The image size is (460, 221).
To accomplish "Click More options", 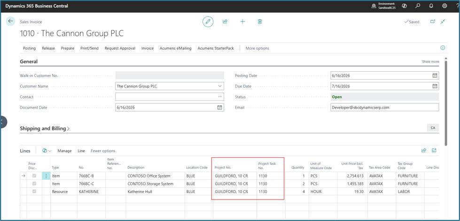I will tap(257, 48).
